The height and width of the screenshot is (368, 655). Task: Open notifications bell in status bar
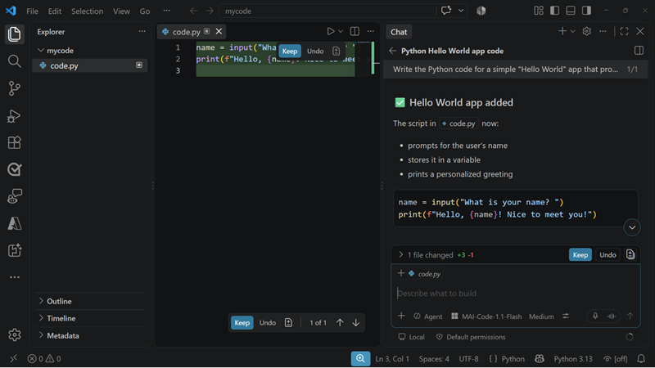(x=641, y=359)
